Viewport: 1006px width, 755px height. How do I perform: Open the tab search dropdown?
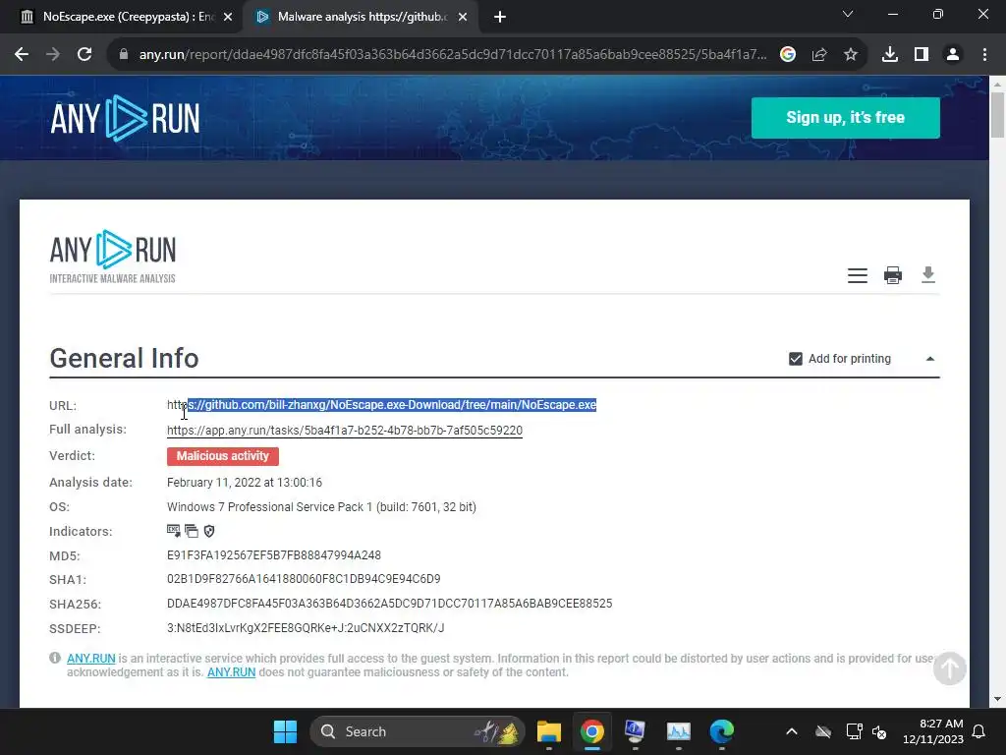(848, 14)
